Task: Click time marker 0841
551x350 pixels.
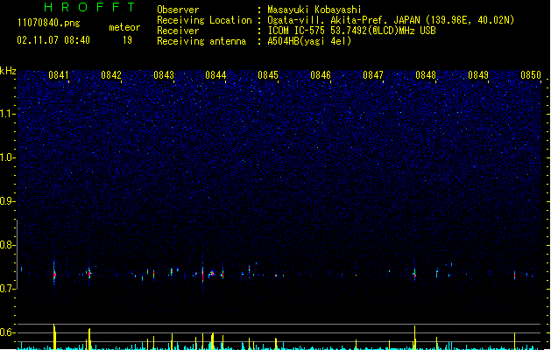Action: click(59, 75)
